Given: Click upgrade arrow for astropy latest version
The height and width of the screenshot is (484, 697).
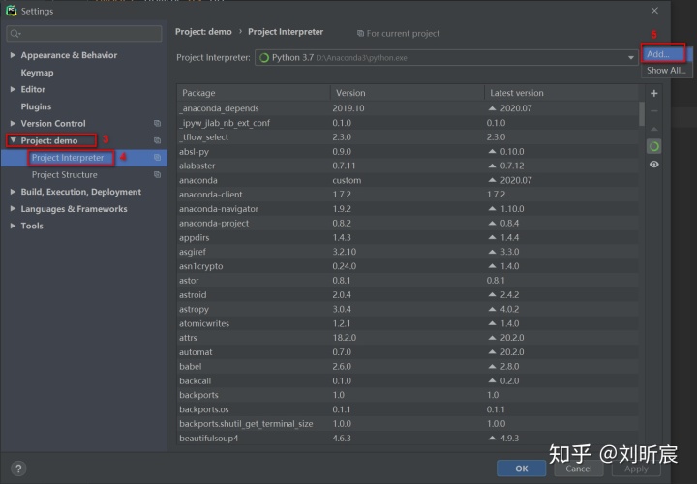Looking at the screenshot, I should 492,309.
